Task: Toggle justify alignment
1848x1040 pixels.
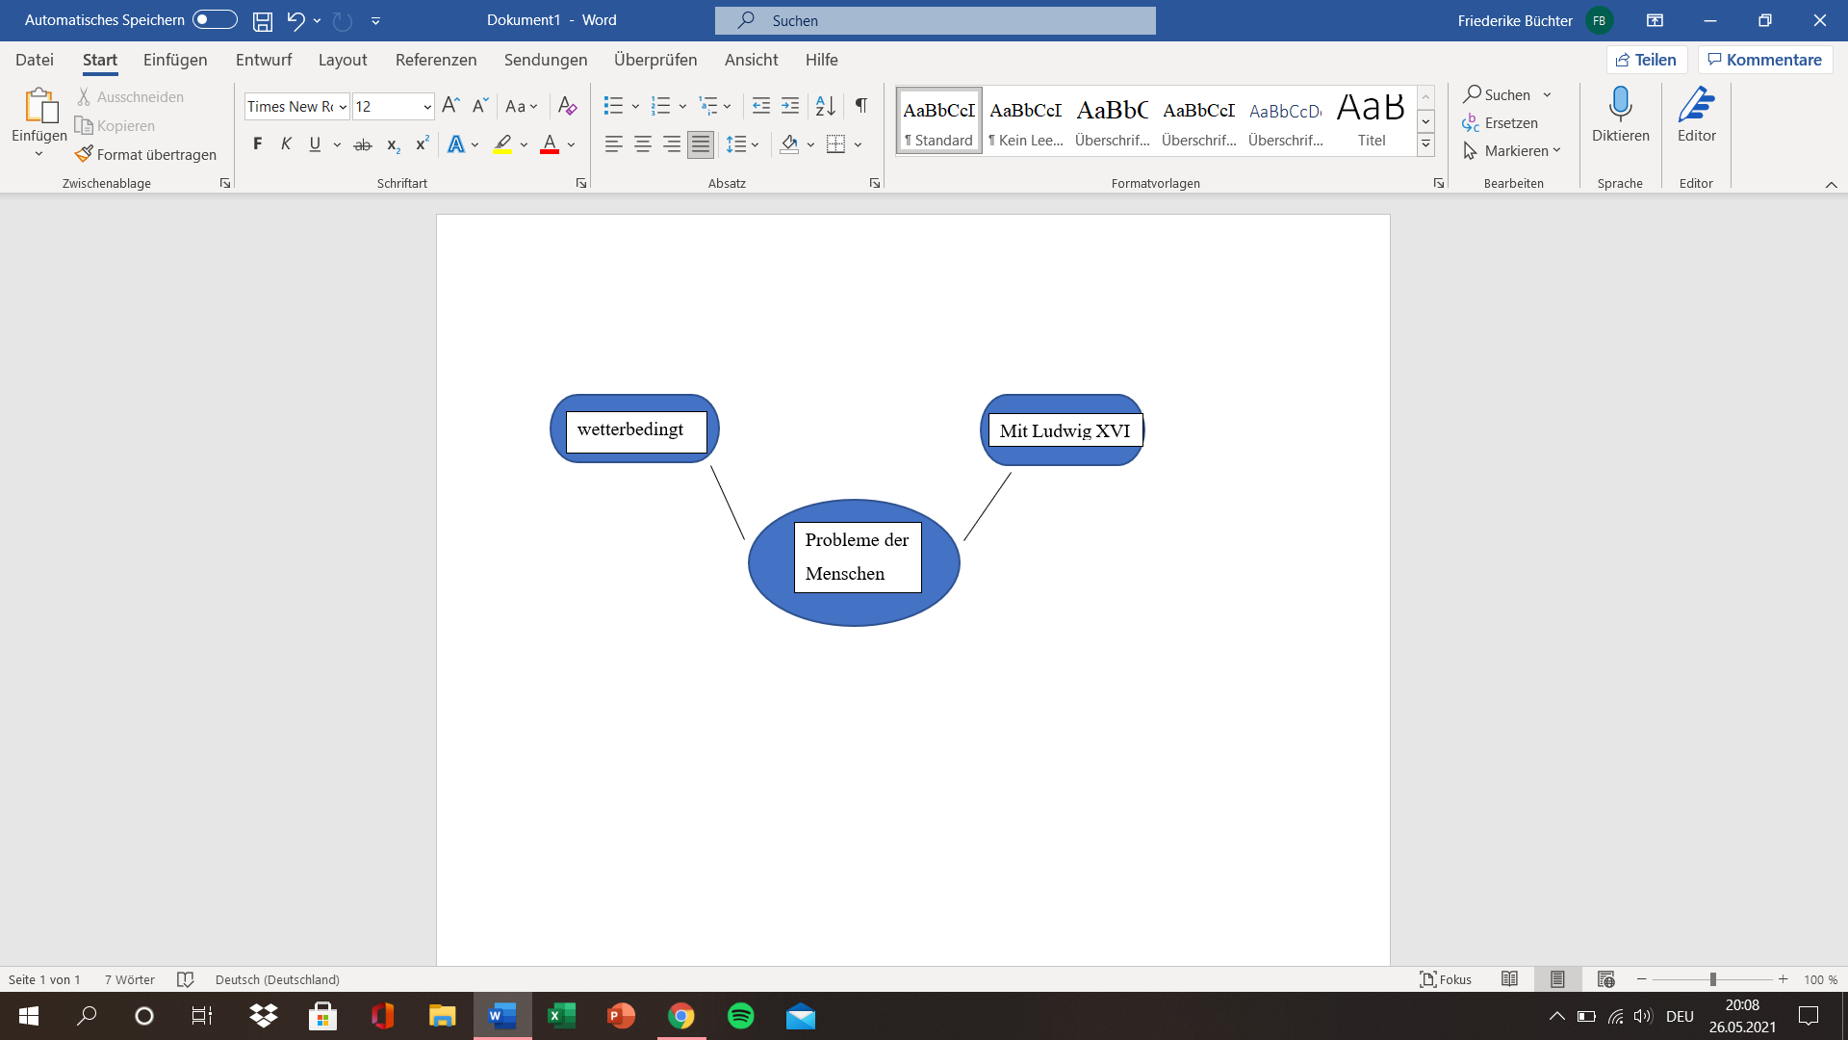Action: point(701,144)
